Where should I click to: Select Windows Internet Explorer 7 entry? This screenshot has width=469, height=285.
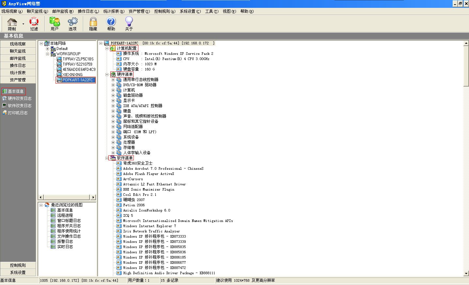point(149,226)
